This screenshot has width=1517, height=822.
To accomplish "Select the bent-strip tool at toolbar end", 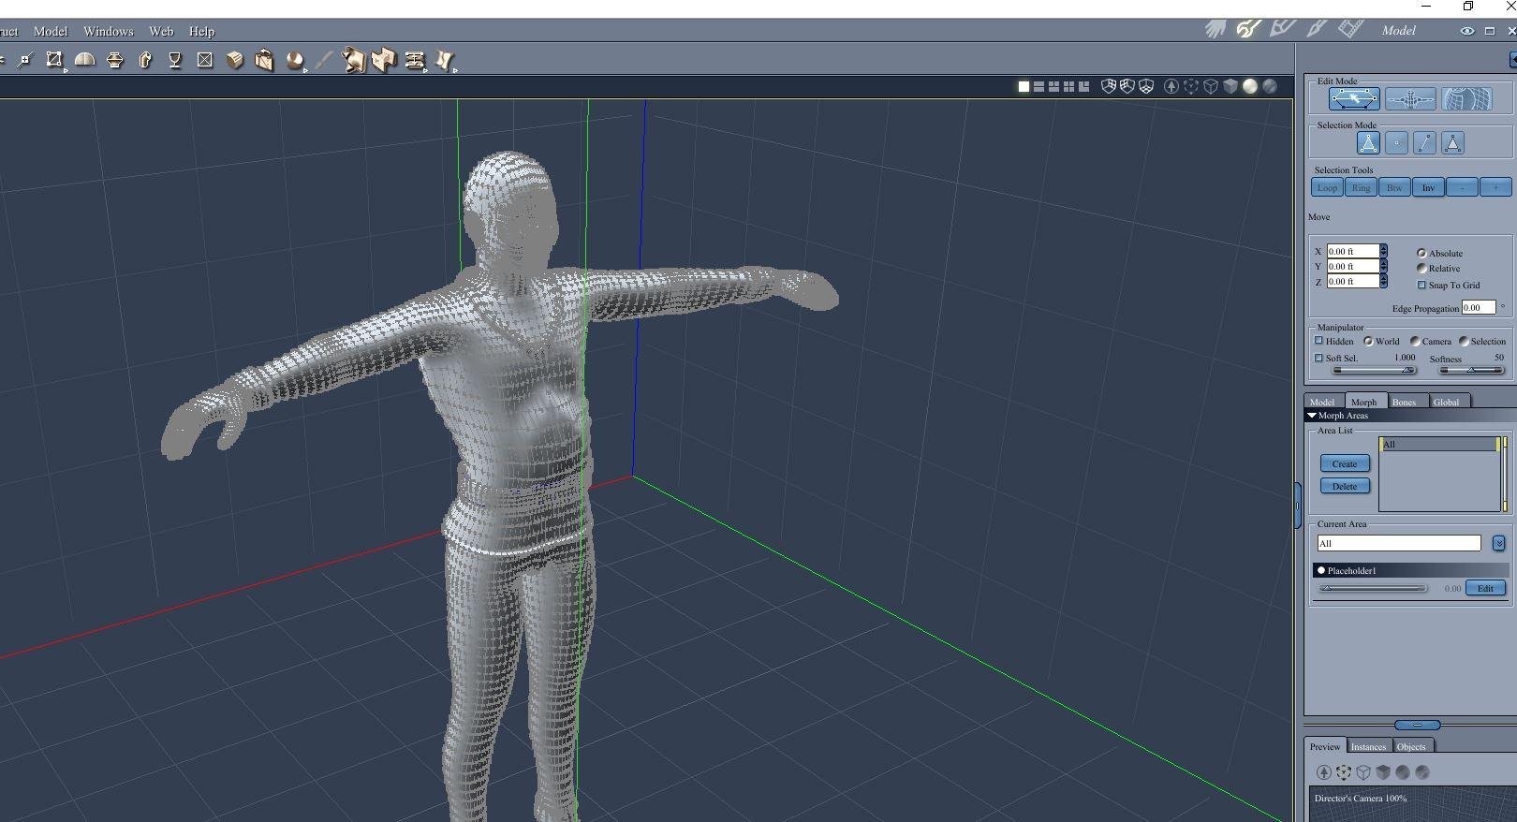I will 445,61.
